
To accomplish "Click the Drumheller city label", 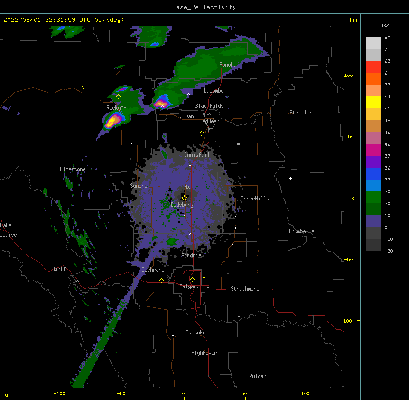I will tap(303, 231).
